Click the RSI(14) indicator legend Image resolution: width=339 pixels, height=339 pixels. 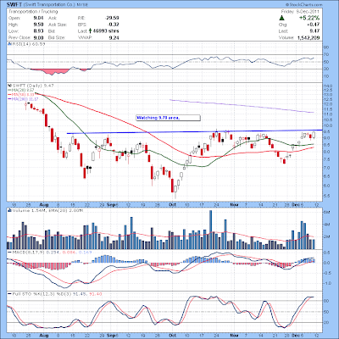point(26,44)
